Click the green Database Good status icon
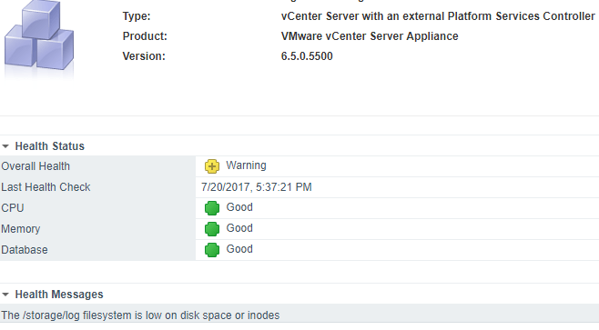This screenshot has width=599, height=330. tap(212, 250)
